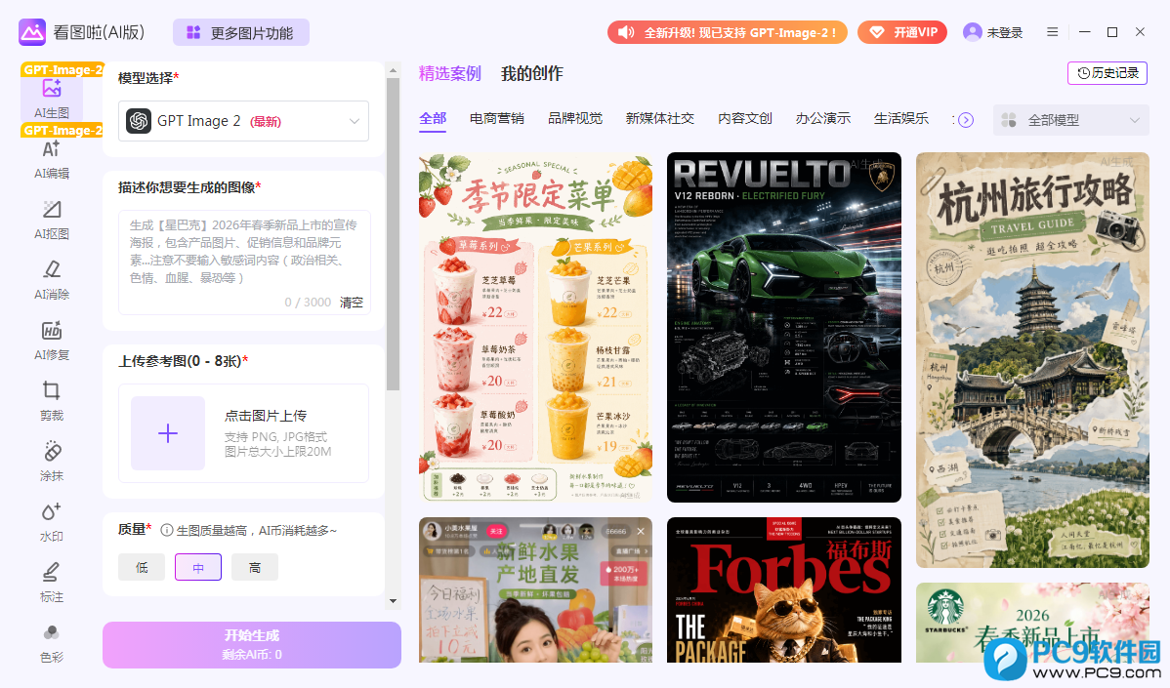Select the 全部 category tab
The image size is (1170, 688).
point(433,118)
